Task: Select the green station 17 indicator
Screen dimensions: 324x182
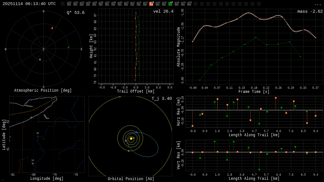Action: point(170,4)
